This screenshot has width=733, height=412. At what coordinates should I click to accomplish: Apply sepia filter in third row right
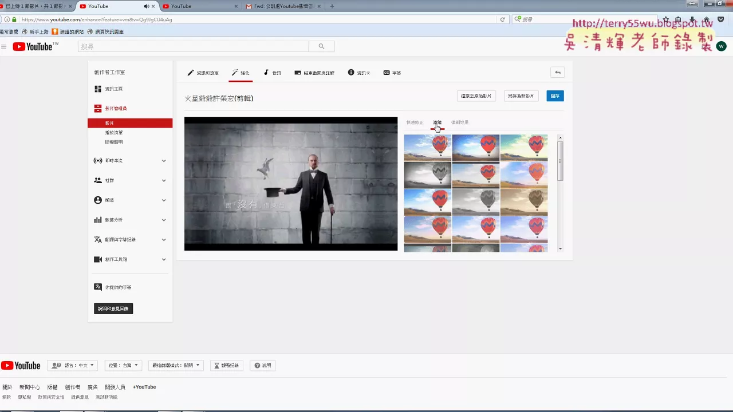524,203
